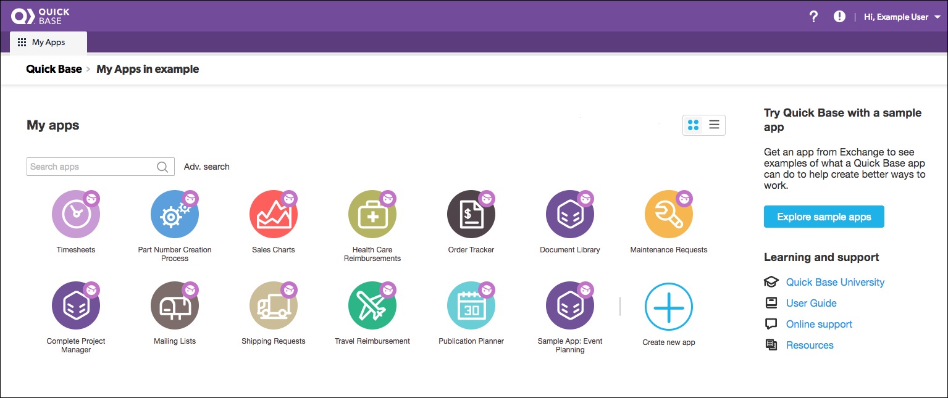Click the My apps heading
Image resolution: width=948 pixels, height=398 pixels.
[x=53, y=125]
